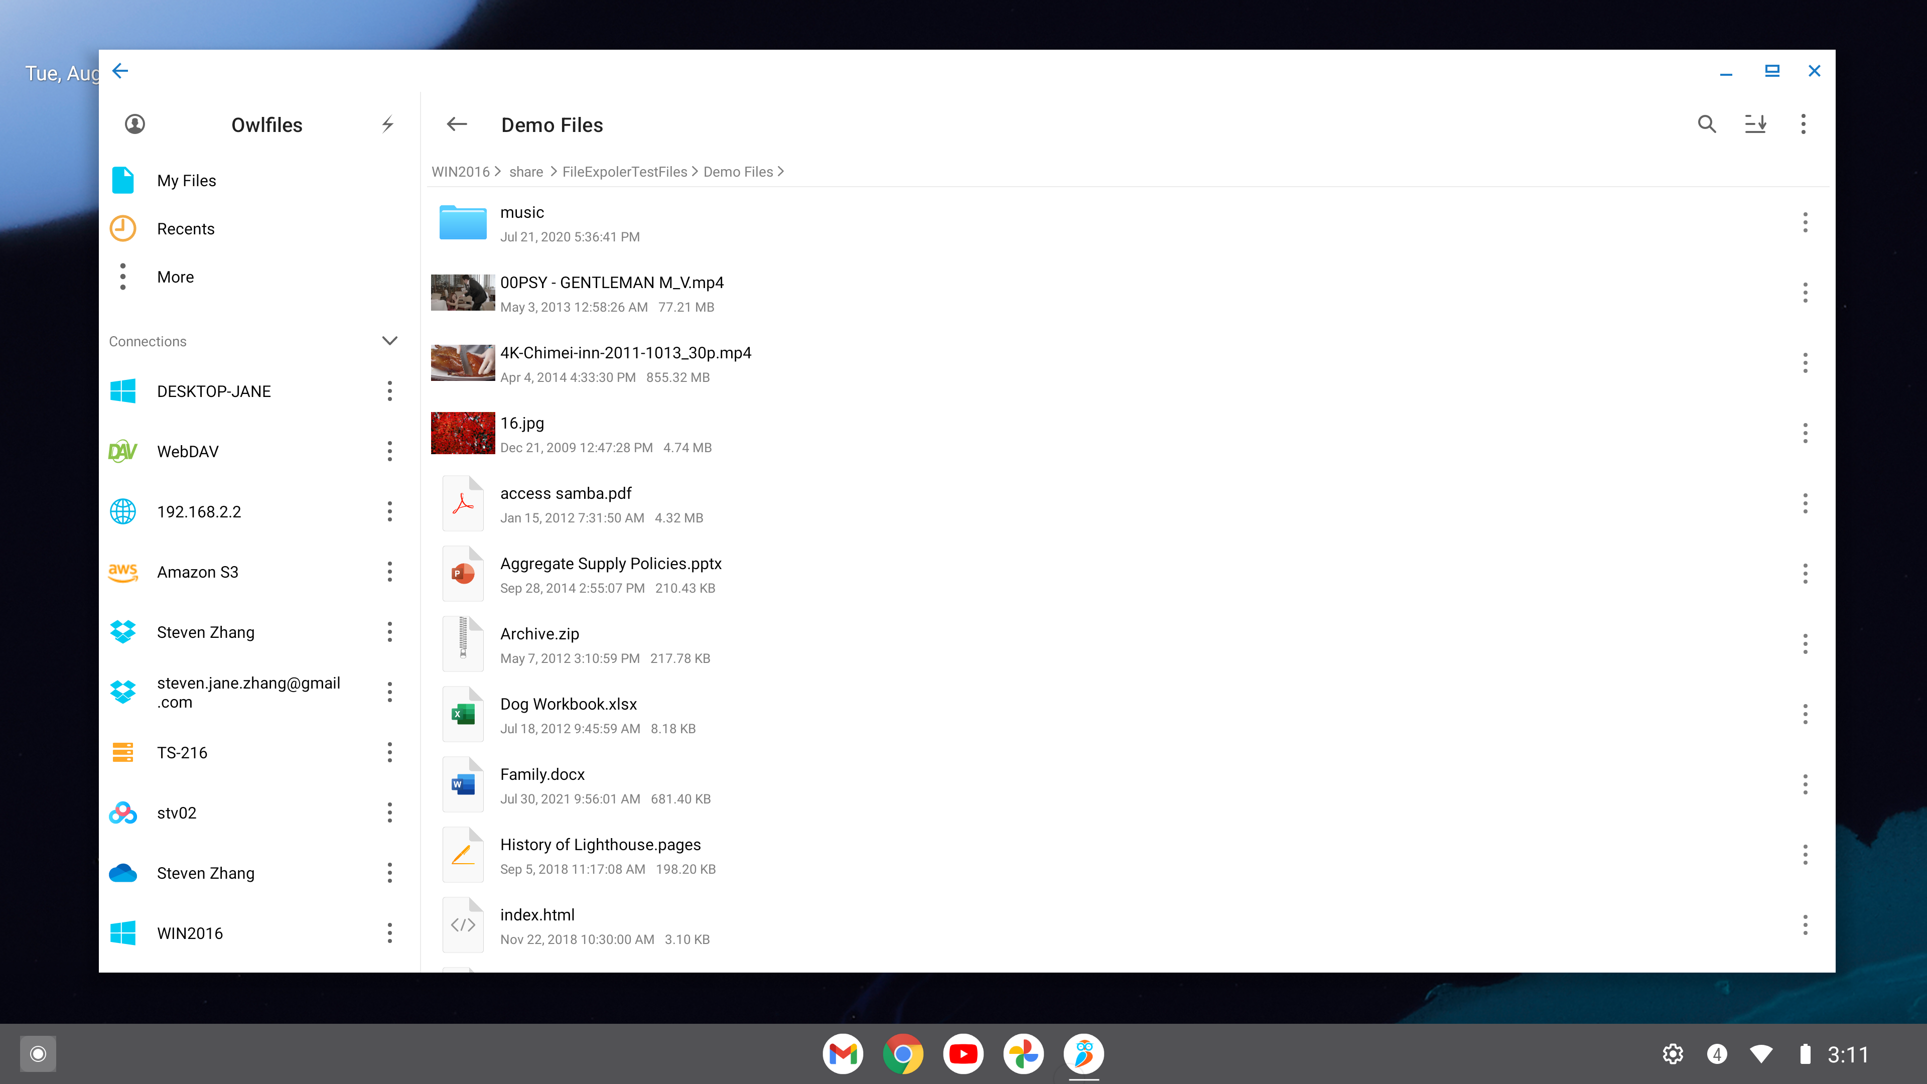
Task: Open options for steven.jane.zhang@gmail.com
Action: coord(389,692)
